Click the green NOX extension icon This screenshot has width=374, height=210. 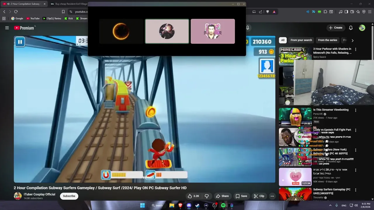[x=319, y=12]
